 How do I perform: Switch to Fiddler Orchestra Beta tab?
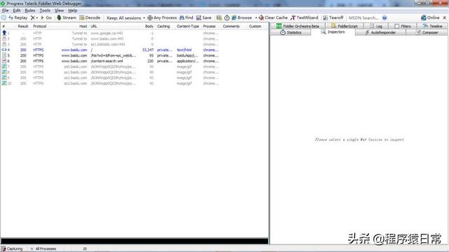(x=297, y=26)
